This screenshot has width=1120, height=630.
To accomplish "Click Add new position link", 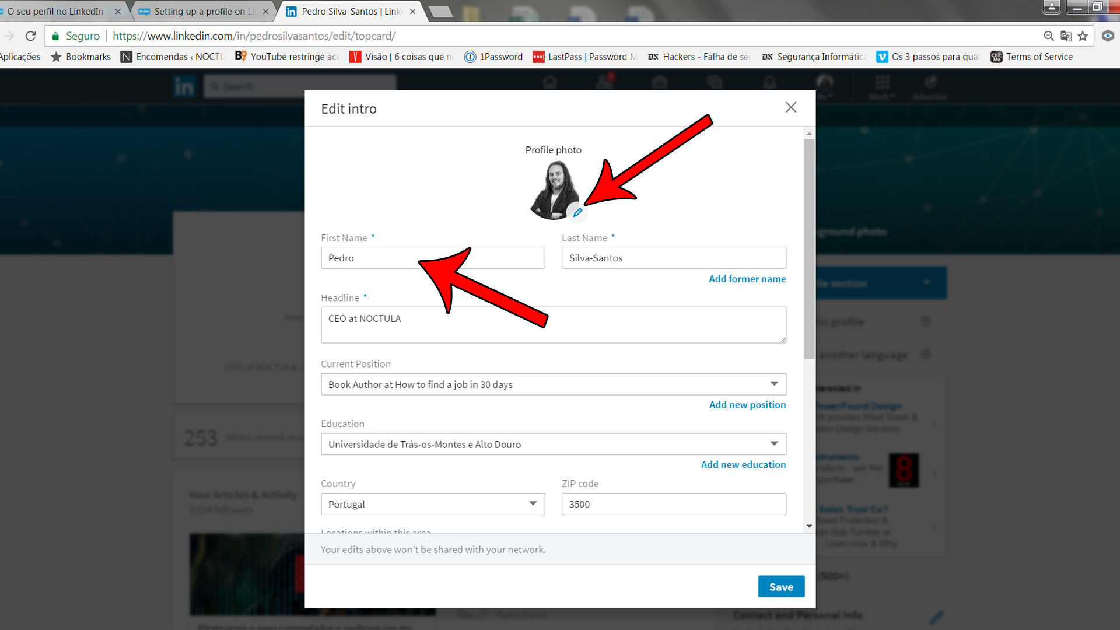I will tap(747, 405).
